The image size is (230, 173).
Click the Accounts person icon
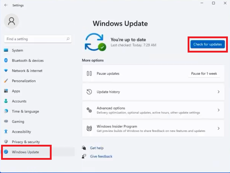6,101
